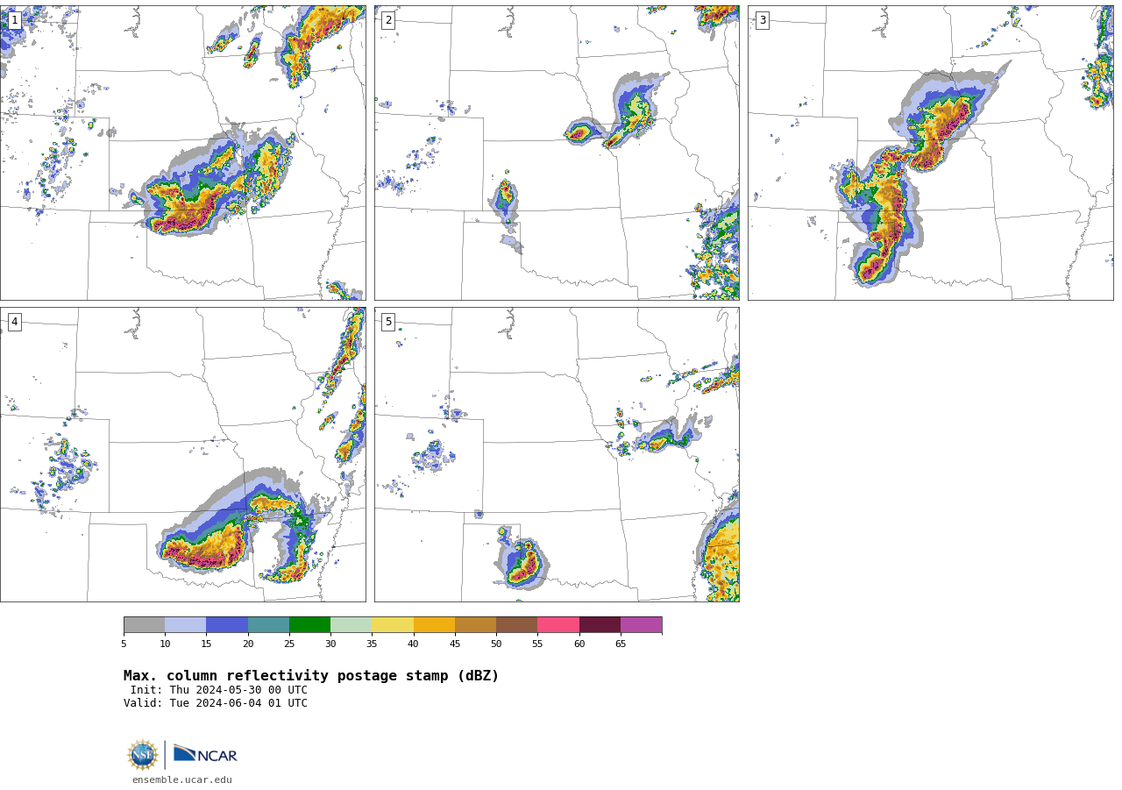Click the maroon 60-65 dBZ swatch

pyautogui.click(x=600, y=625)
